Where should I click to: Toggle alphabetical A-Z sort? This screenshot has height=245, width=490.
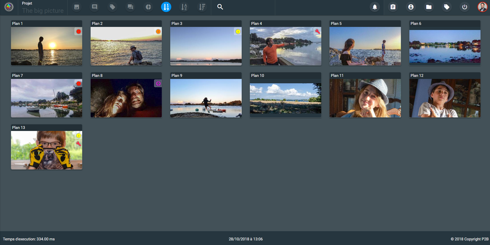point(184,7)
